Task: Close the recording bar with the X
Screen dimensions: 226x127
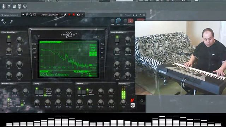Action: (83, 14)
